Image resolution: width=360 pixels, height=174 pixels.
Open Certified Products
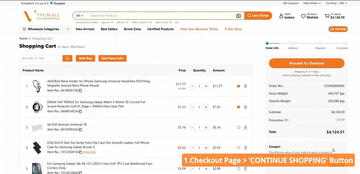tap(161, 29)
